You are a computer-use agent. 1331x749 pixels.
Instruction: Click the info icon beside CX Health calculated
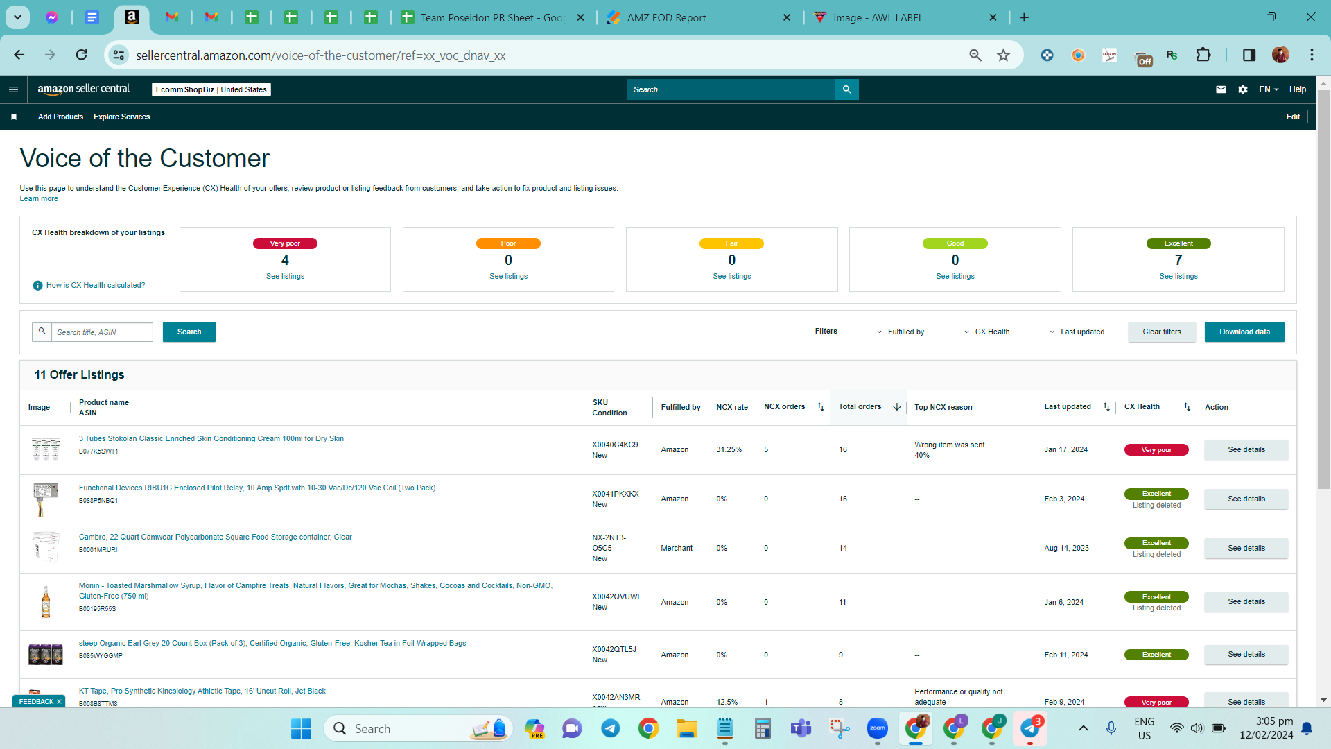click(38, 286)
